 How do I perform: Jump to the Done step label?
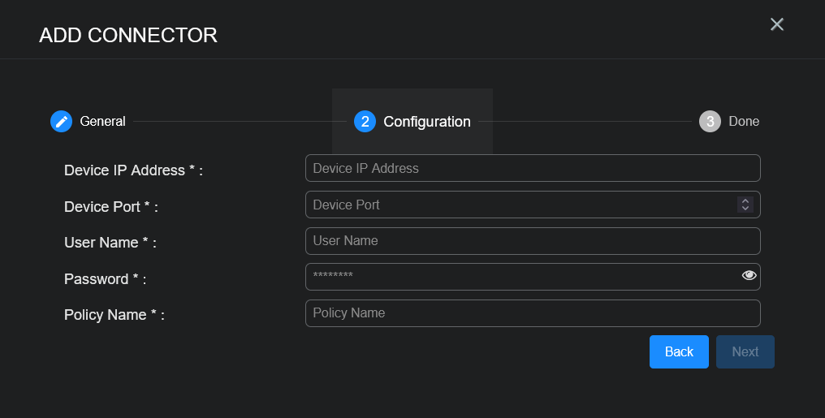(744, 122)
